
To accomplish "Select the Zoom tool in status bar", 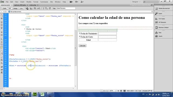I will click(107, 91).
